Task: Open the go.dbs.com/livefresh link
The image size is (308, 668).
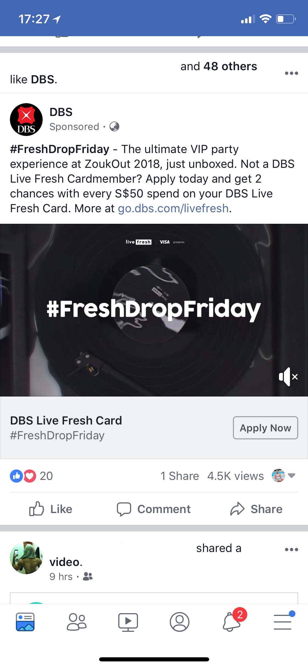Action: pos(173,208)
